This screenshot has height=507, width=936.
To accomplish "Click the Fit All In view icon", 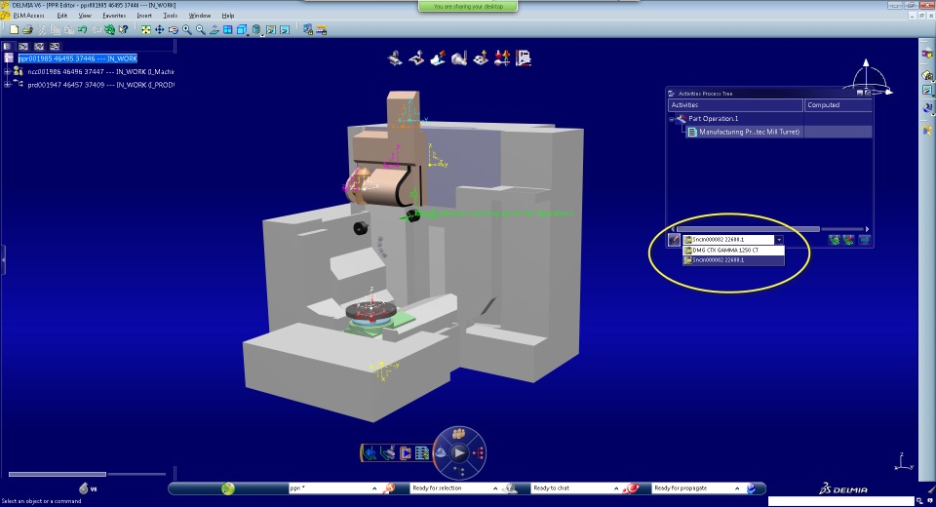I will [x=145, y=29].
